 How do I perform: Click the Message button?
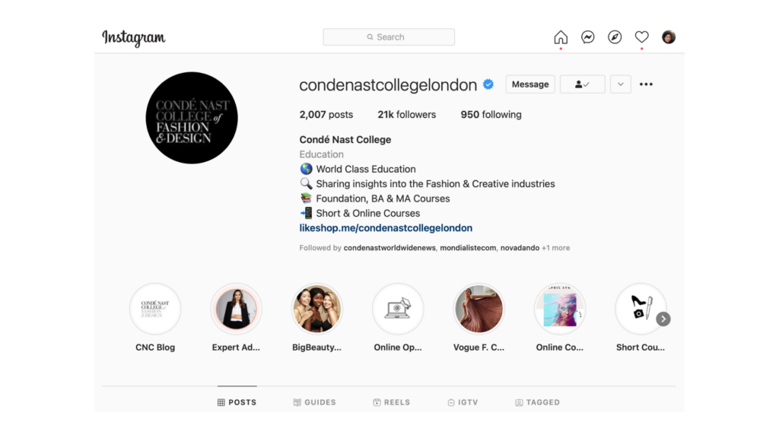click(x=530, y=84)
